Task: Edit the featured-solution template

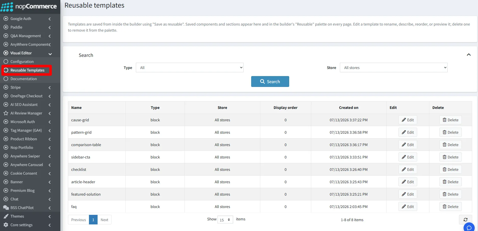Action: (408, 194)
